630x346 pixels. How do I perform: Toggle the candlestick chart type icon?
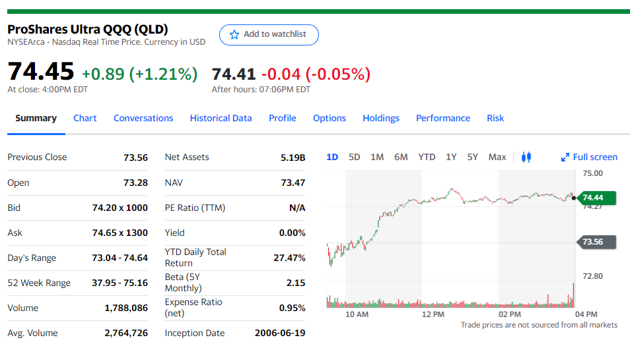coord(526,157)
